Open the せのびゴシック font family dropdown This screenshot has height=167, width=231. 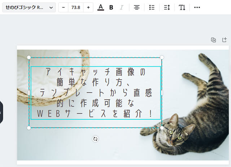coord(29,7)
